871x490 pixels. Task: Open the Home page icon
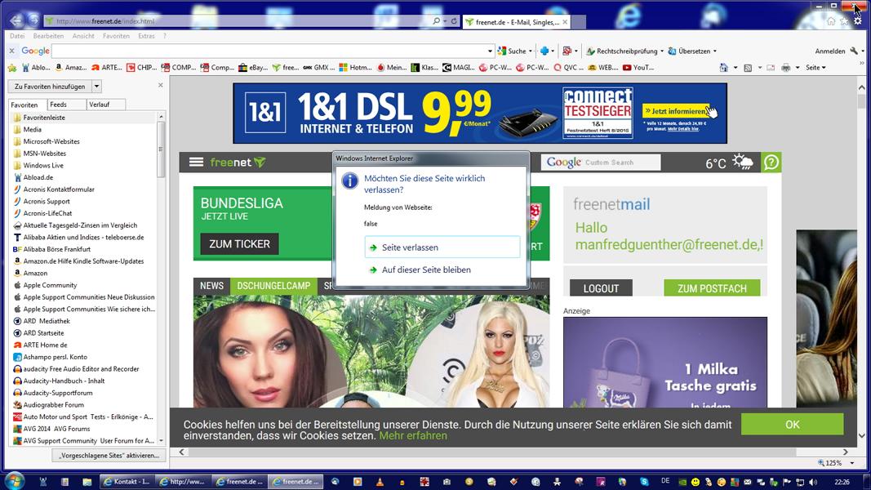831,21
